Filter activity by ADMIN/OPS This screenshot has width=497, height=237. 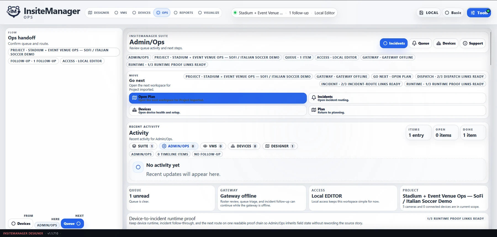[179, 146]
